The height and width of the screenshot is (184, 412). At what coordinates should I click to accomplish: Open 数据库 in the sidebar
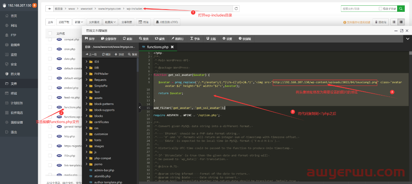click(15, 45)
